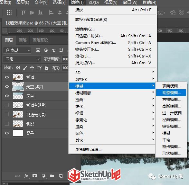This screenshot has height=185, width=189.
Task: Click the create new layer icon
Action: tap(61, 176)
